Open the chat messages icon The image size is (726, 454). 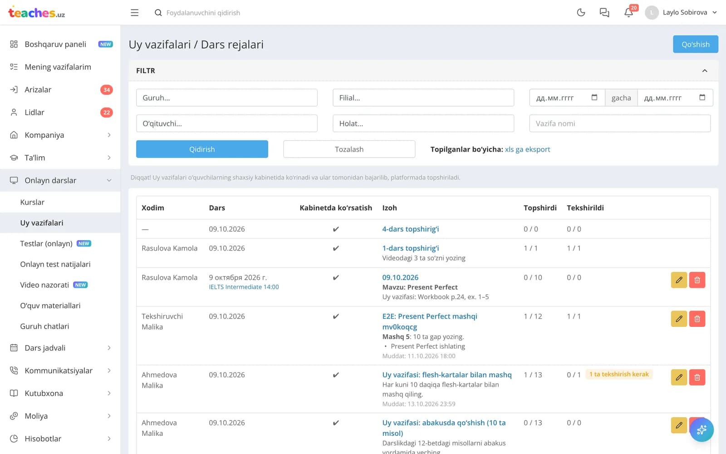point(604,13)
